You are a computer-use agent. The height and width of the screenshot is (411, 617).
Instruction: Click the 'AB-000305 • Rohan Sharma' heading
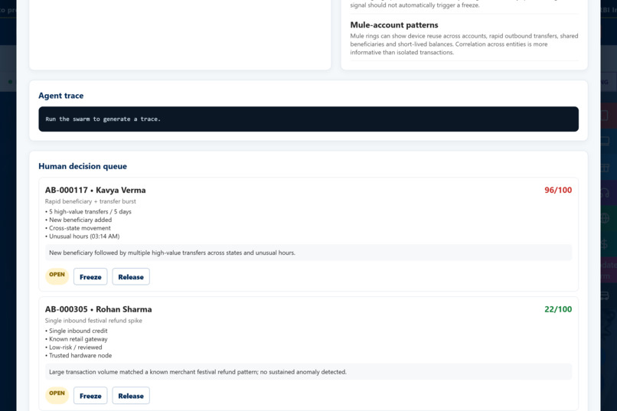click(x=99, y=309)
